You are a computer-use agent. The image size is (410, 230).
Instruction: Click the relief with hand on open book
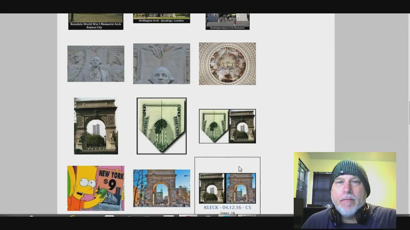pos(161,64)
